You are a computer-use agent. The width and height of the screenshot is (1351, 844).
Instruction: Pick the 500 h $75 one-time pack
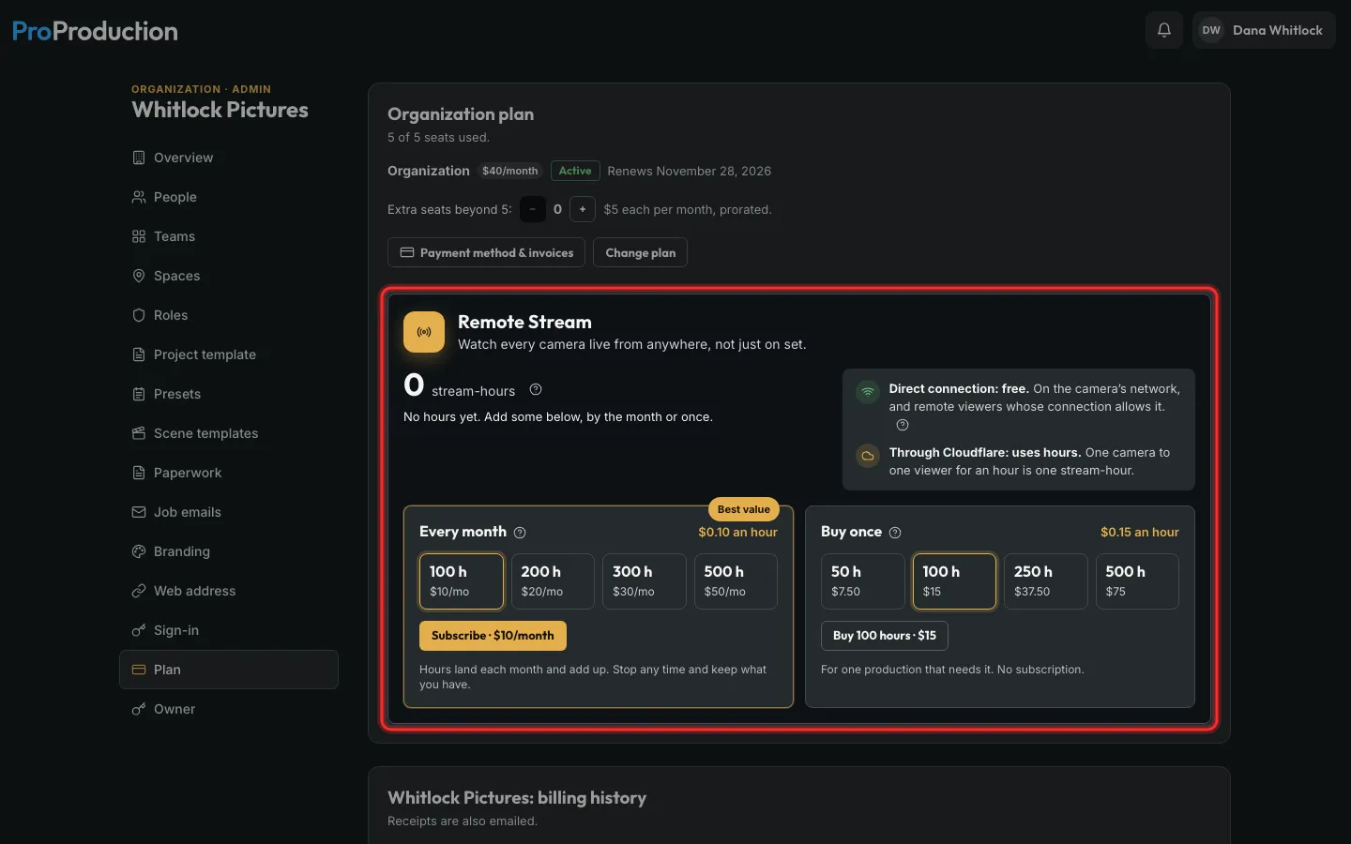1137,581
